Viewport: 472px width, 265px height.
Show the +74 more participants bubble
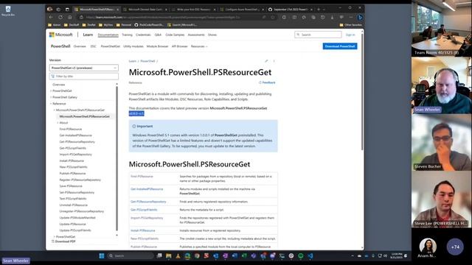click(455, 247)
